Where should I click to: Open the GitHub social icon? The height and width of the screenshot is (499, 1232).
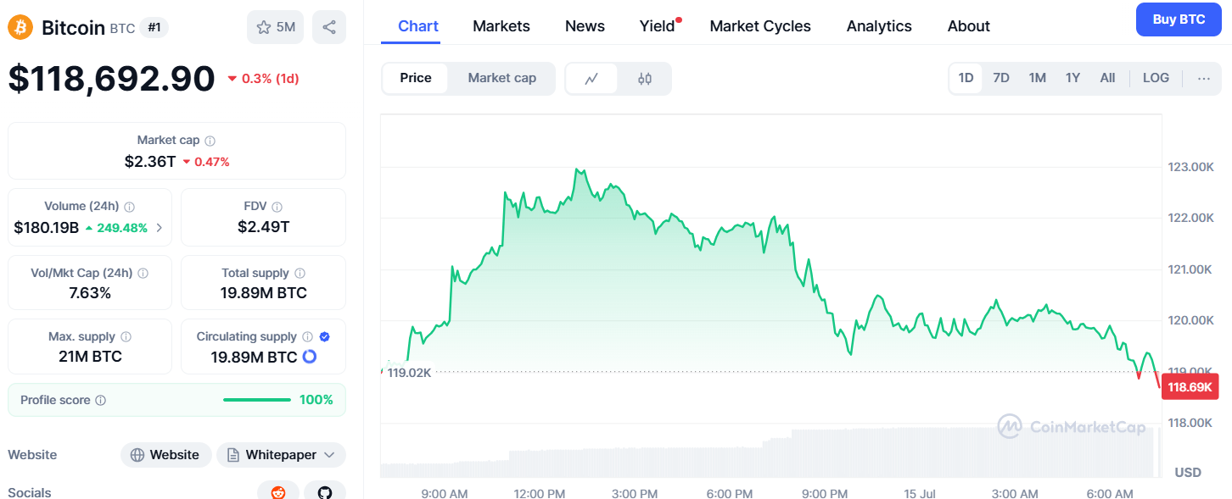coord(325,491)
